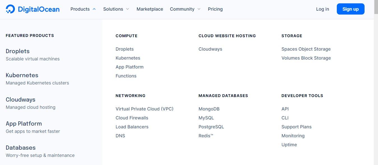
Task: Select PostgreSQL managed database
Action: click(x=211, y=127)
